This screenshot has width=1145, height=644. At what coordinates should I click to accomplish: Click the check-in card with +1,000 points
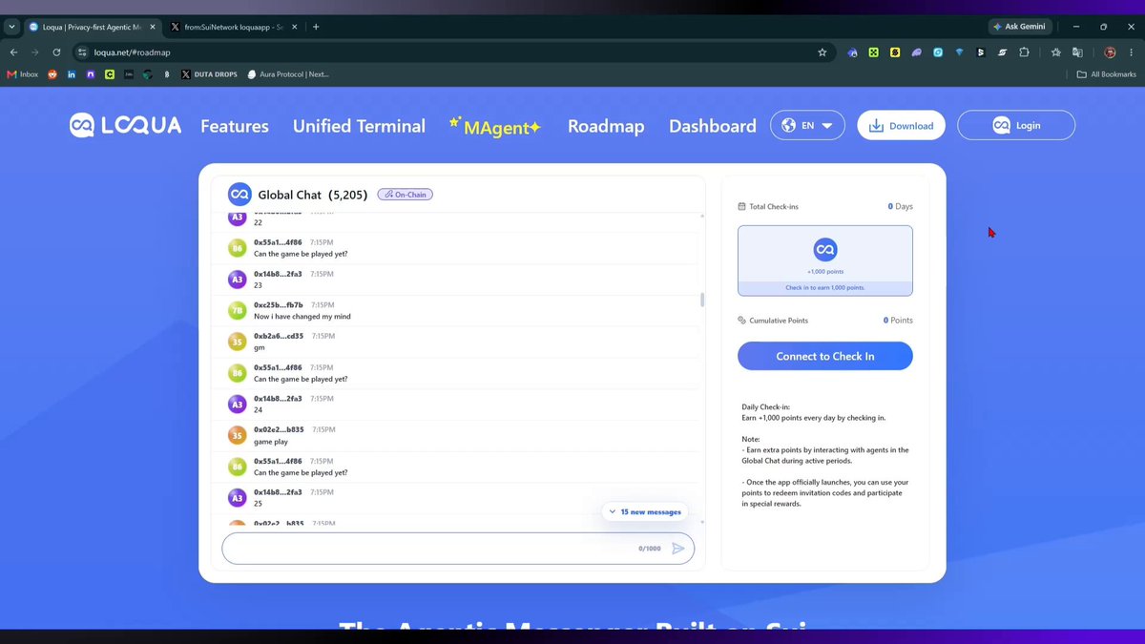(x=825, y=260)
